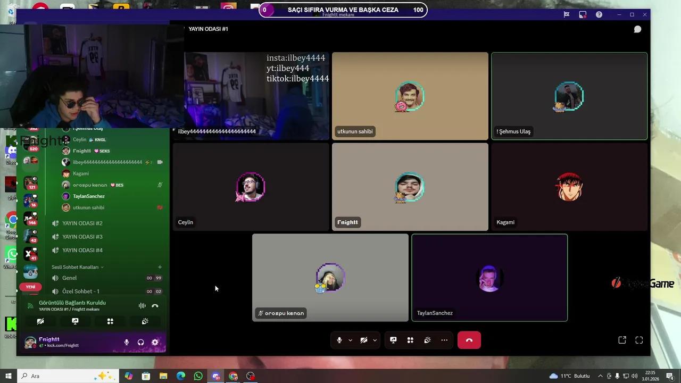Pop out the call window
Image resolution: width=681 pixels, height=383 pixels.
[622, 340]
